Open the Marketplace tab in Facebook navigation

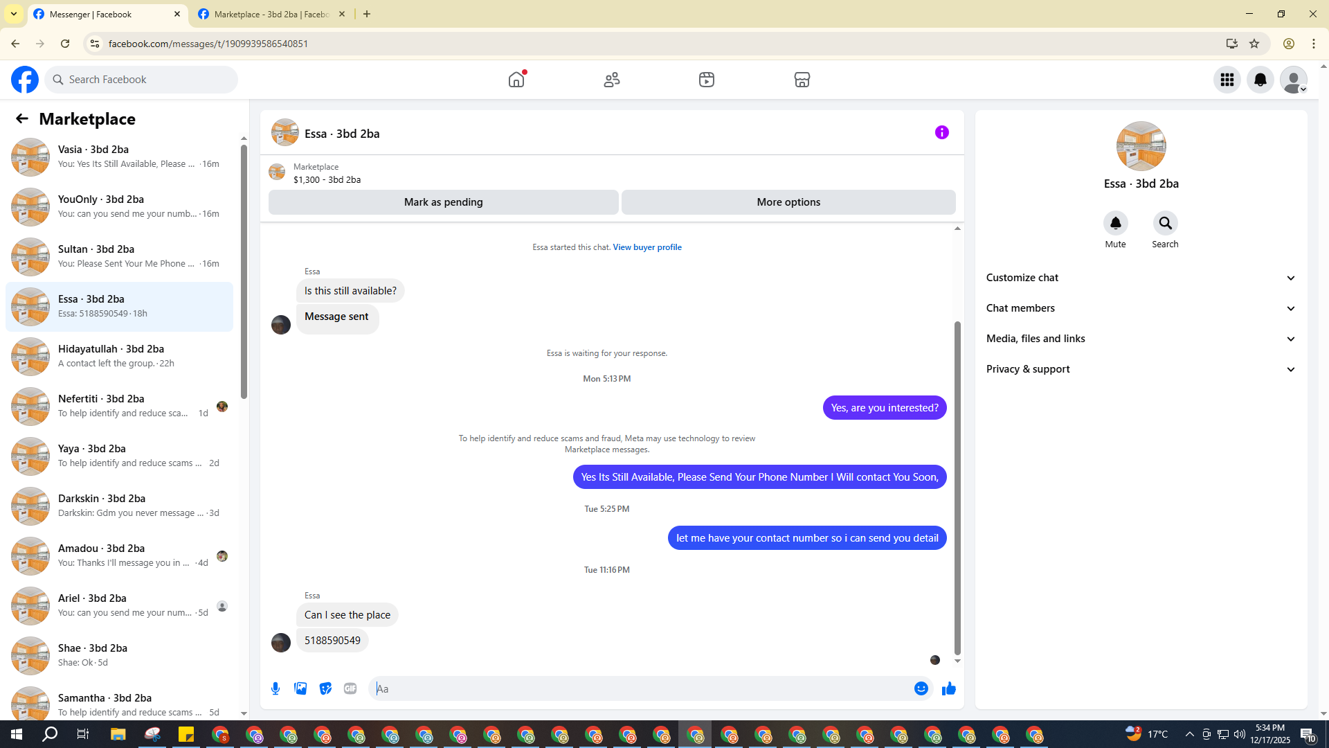(802, 80)
